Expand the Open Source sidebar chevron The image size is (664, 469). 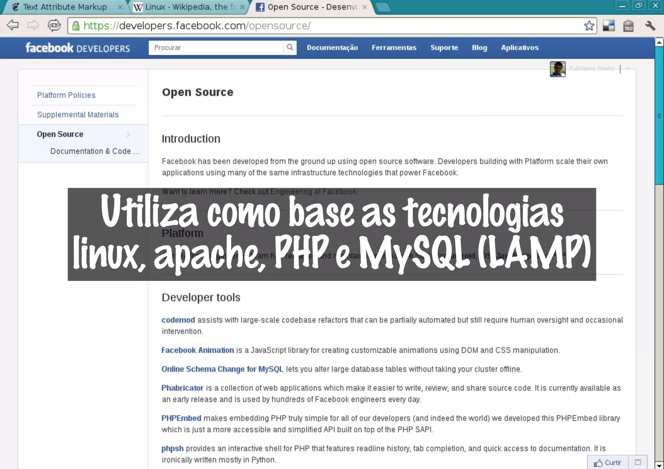coord(128,134)
